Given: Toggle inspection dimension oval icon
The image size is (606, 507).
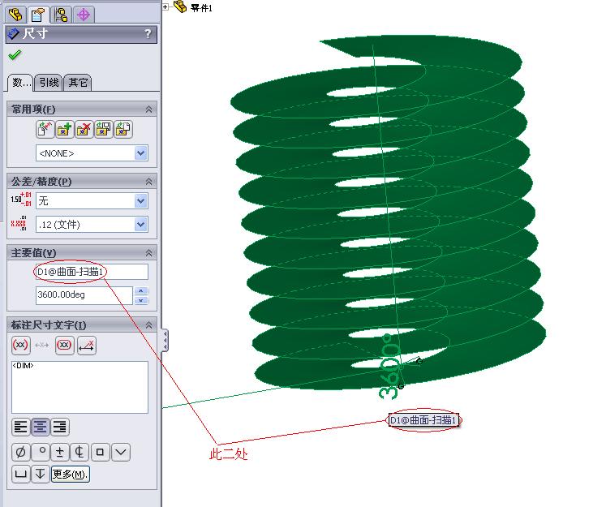Looking at the screenshot, I should click(x=64, y=345).
